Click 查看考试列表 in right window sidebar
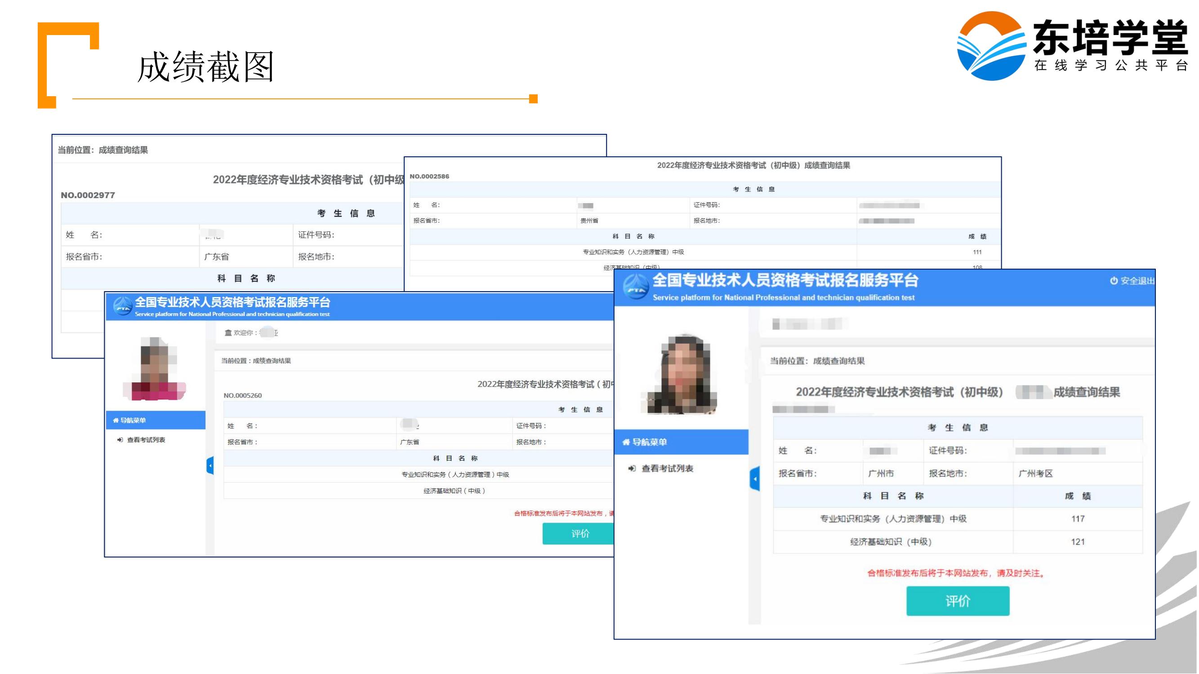Image resolution: width=1199 pixels, height=674 pixels. point(667,469)
